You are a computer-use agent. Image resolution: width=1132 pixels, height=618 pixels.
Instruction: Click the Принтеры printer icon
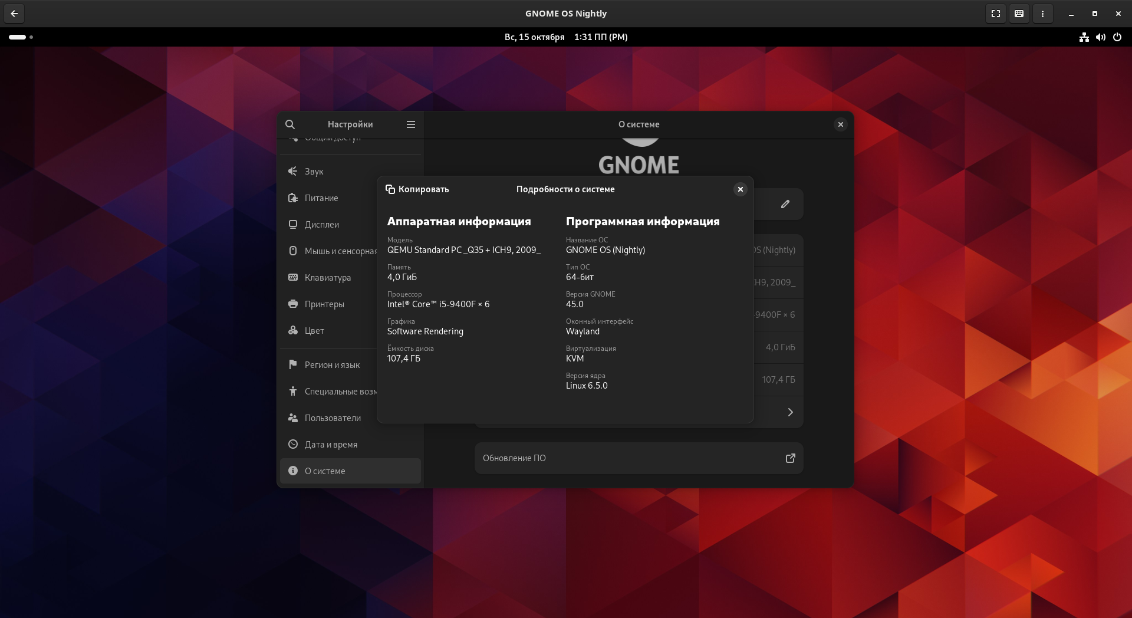293,304
